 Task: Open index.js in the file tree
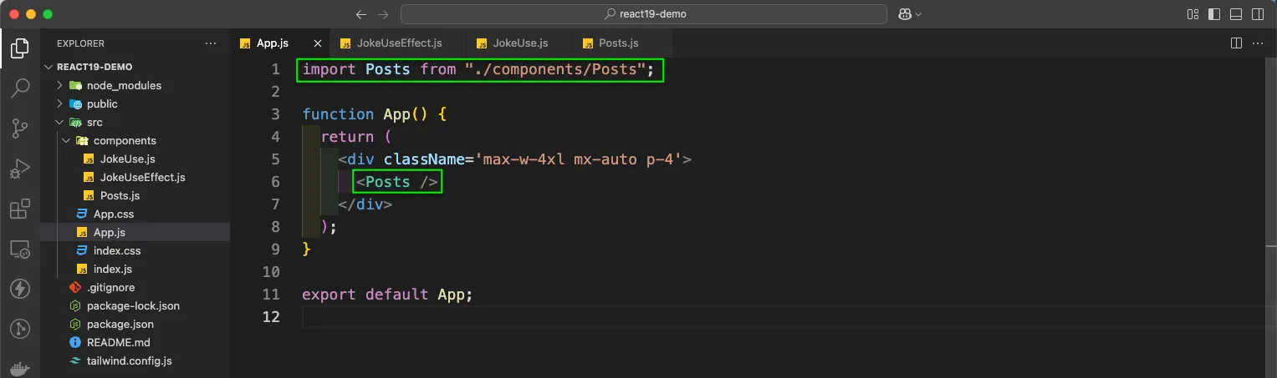click(x=135, y=269)
